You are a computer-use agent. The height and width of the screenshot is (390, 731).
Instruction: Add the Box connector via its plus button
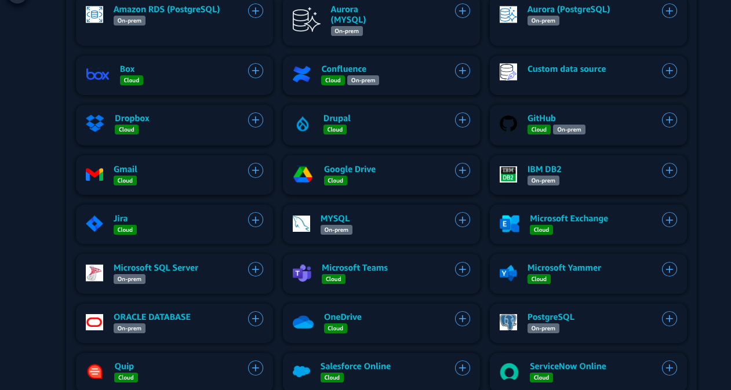click(256, 71)
